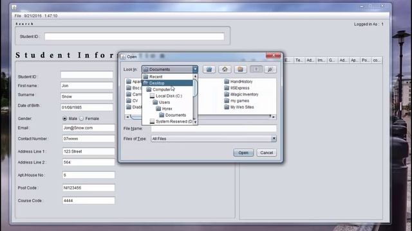The image size is (412, 231).
Task: Select Desktop in Look In list
Action: click(x=167, y=83)
